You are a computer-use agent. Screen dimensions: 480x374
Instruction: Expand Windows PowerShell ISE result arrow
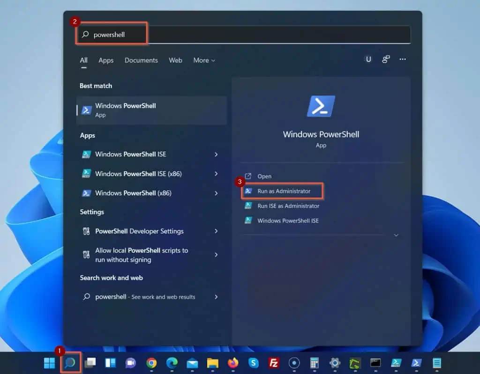(216, 154)
